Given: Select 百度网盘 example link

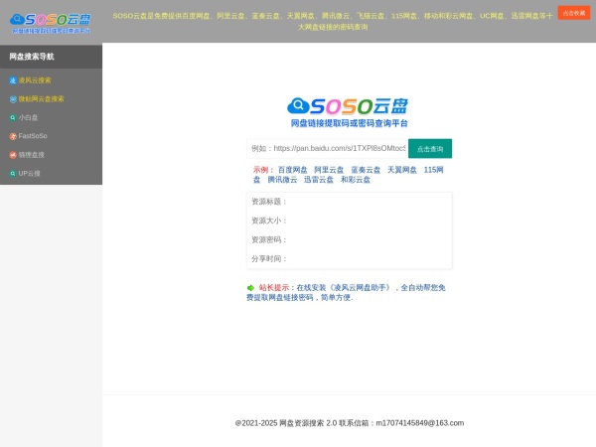Looking at the screenshot, I should pos(293,170).
